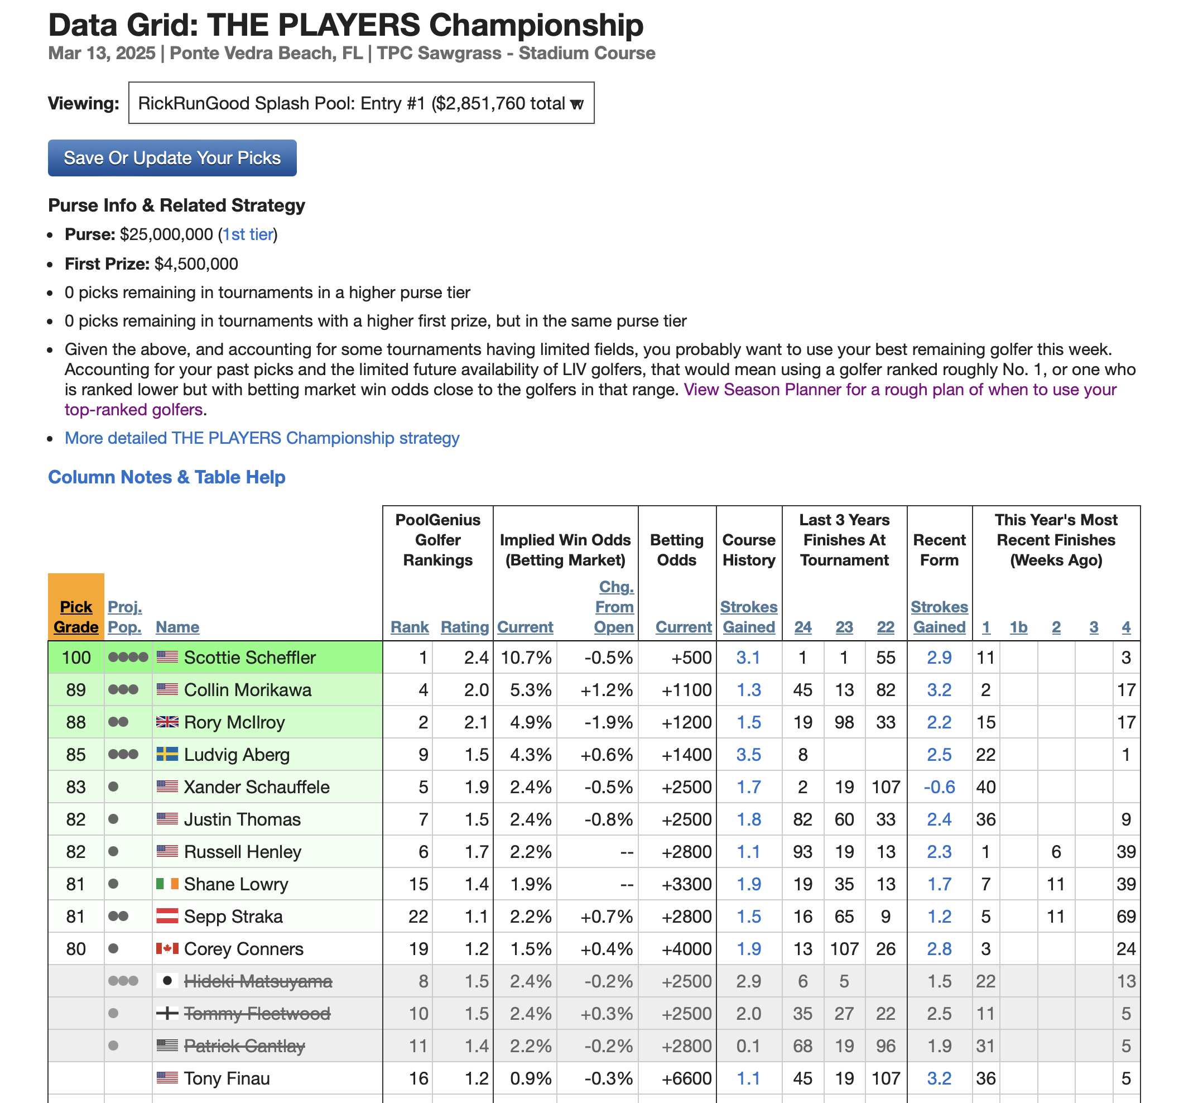Open the 1st tier purse link

tap(248, 234)
